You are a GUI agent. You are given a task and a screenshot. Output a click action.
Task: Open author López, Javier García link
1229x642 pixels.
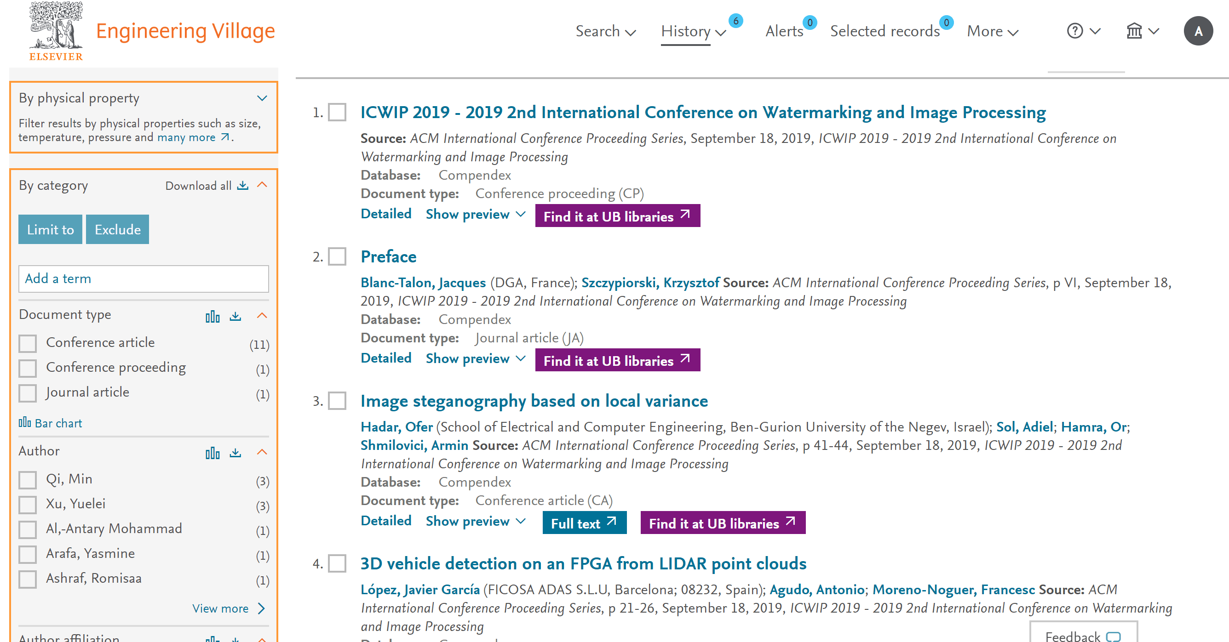coord(420,590)
